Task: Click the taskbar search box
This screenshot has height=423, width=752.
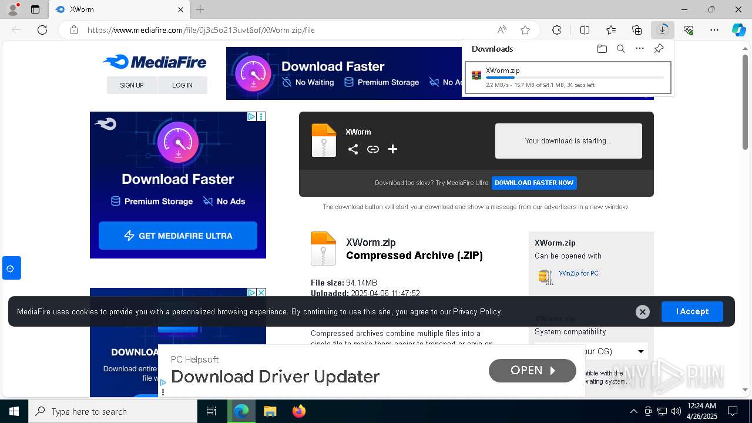Action: [113, 411]
